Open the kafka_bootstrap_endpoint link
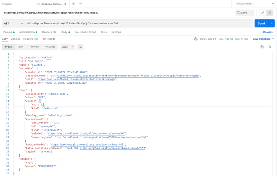This screenshot has height=176, width=277. (113, 148)
